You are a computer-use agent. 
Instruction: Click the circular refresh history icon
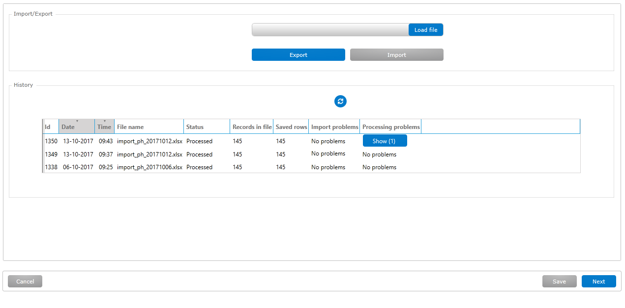pos(340,102)
